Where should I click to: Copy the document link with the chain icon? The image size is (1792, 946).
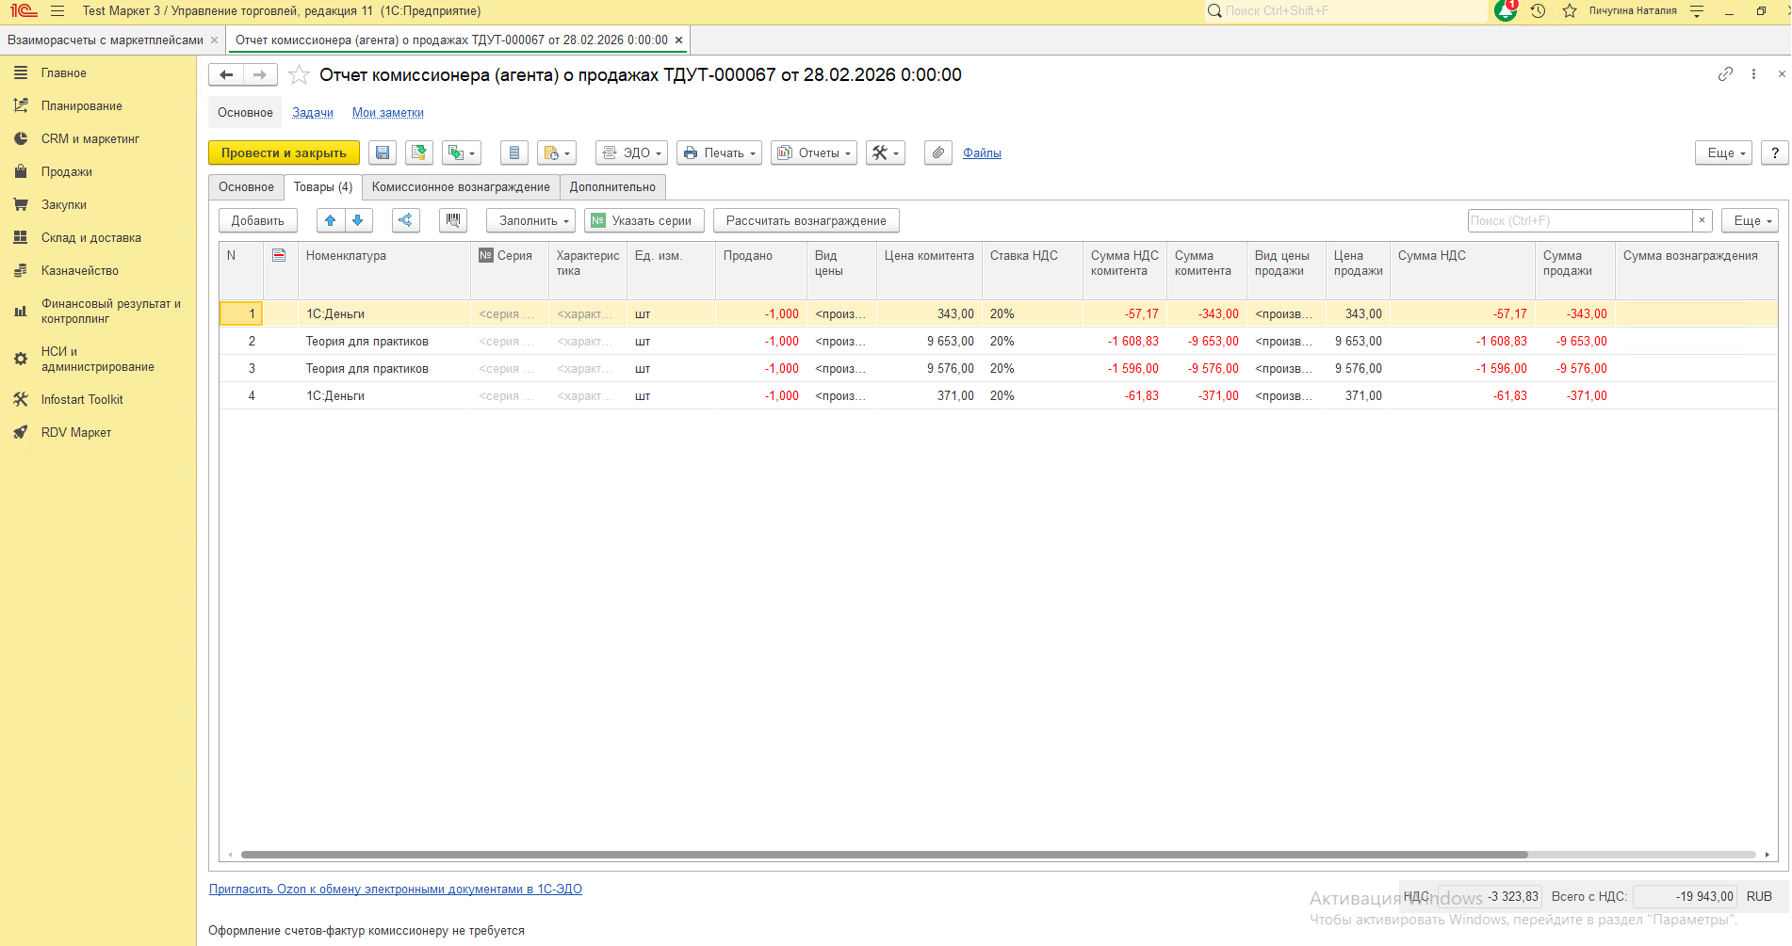pyautogui.click(x=1725, y=74)
